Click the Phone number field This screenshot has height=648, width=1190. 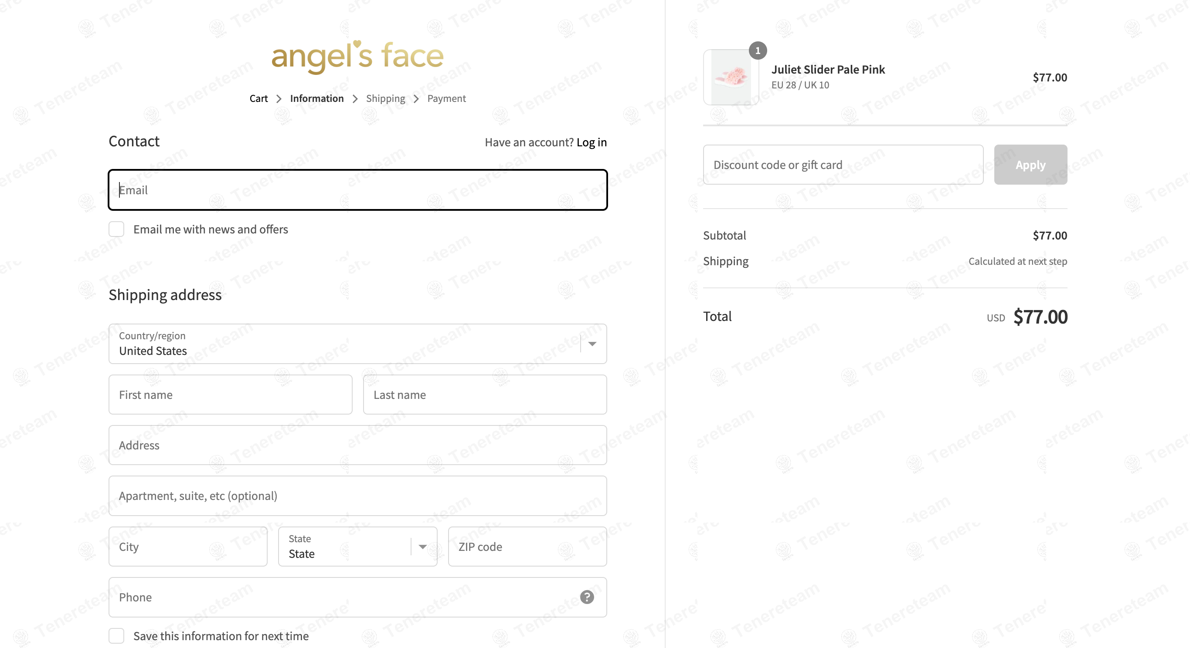pyautogui.click(x=342, y=597)
